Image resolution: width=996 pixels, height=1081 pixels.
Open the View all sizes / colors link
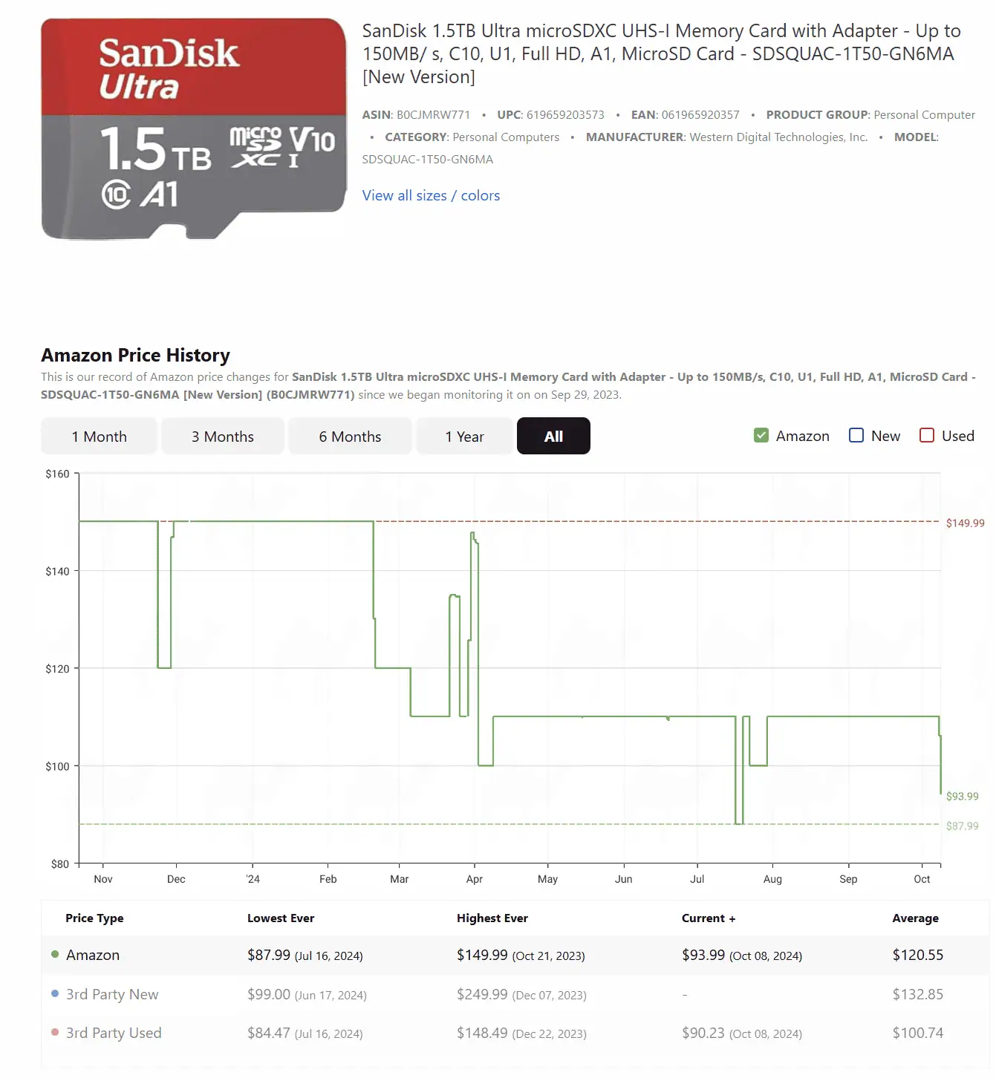coord(431,195)
